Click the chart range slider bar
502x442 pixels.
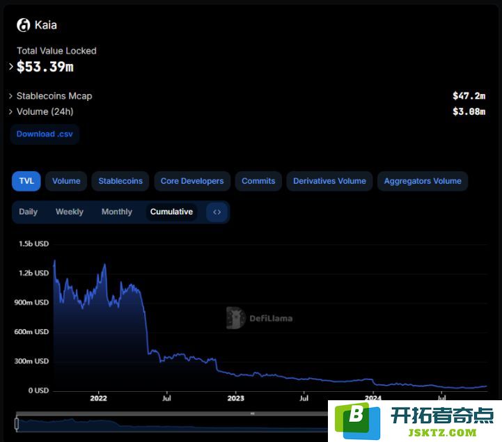[172, 413]
